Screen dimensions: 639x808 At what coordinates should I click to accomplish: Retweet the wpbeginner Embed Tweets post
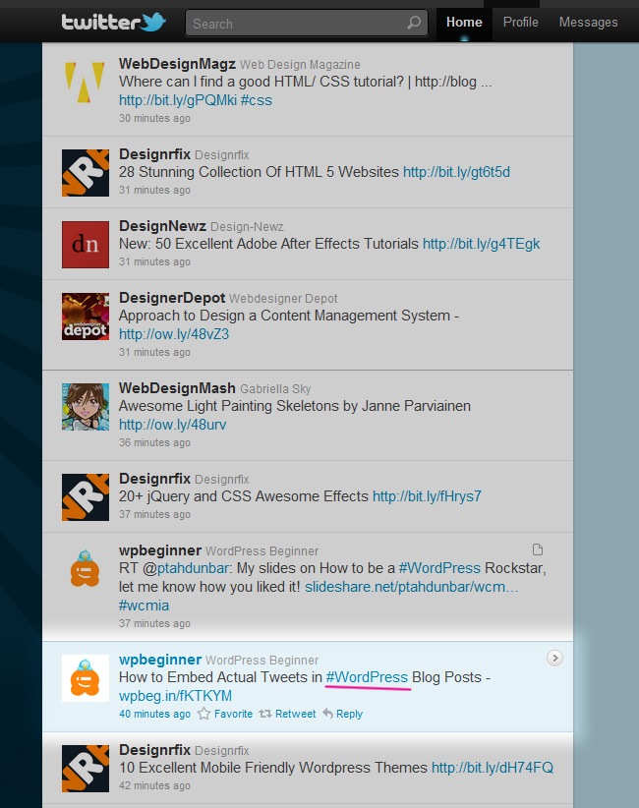pyautogui.click(x=289, y=714)
